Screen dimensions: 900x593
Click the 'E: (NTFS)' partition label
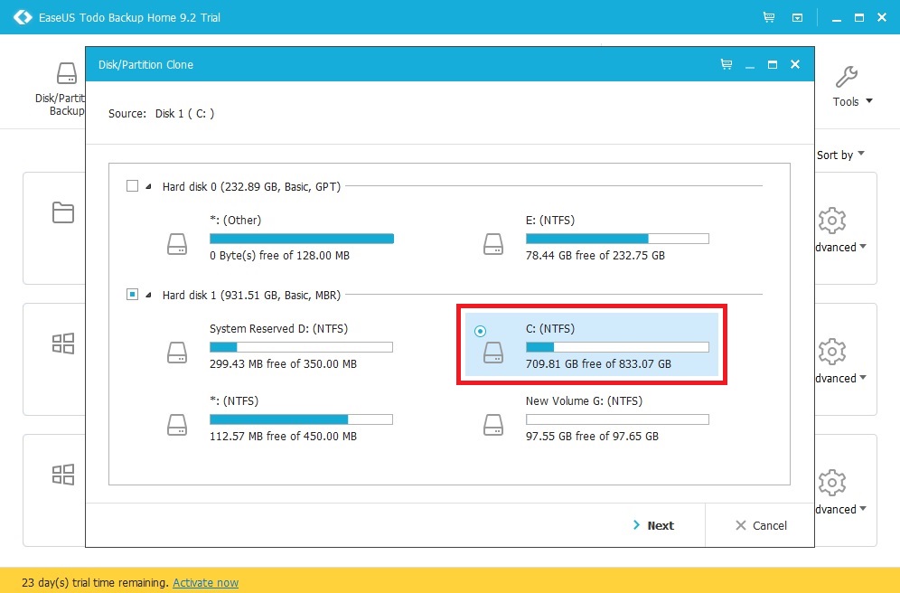coord(550,221)
